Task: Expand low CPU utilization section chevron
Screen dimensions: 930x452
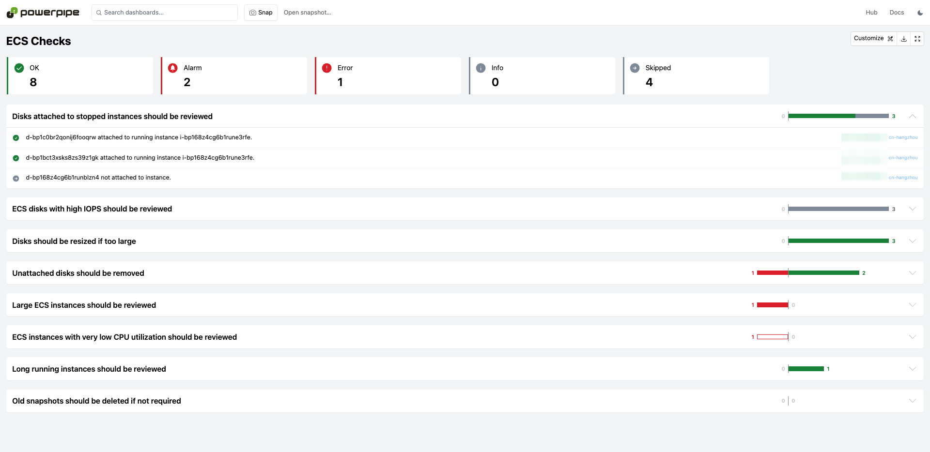Action: point(913,337)
